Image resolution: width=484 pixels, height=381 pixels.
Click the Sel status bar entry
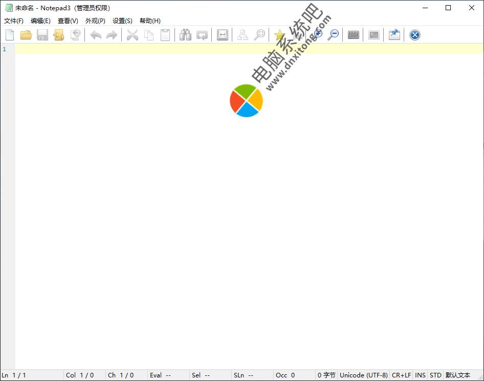click(211, 375)
